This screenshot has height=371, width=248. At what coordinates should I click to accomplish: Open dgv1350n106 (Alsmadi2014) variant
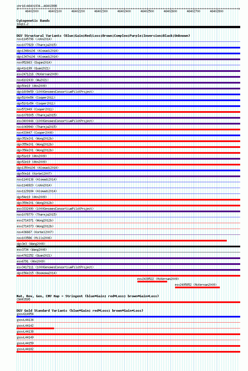pyautogui.click(x=38, y=168)
